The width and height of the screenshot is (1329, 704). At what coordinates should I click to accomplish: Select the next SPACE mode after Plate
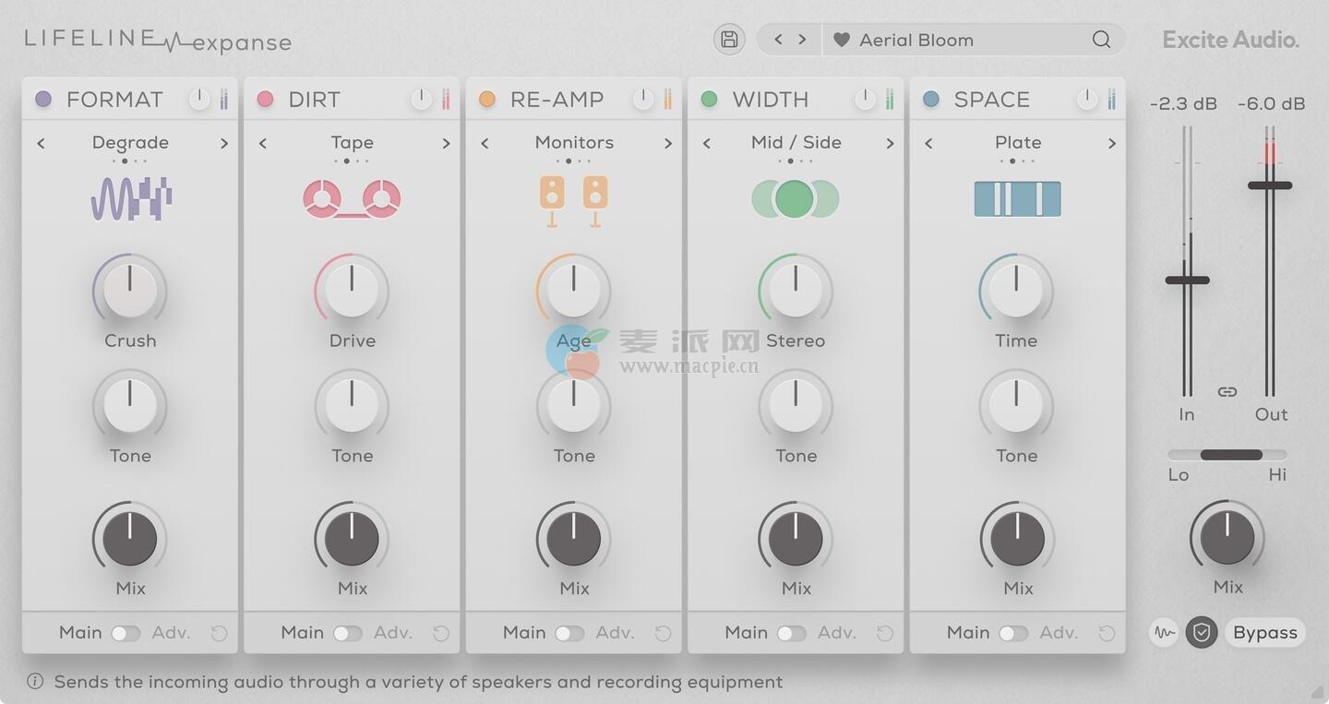pos(1112,143)
